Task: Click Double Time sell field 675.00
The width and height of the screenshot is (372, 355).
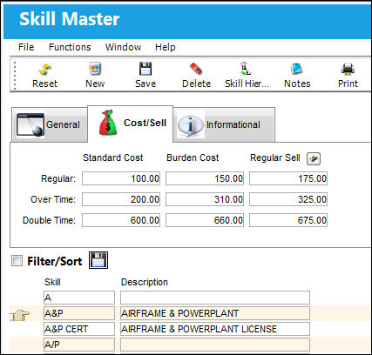Action: [288, 220]
